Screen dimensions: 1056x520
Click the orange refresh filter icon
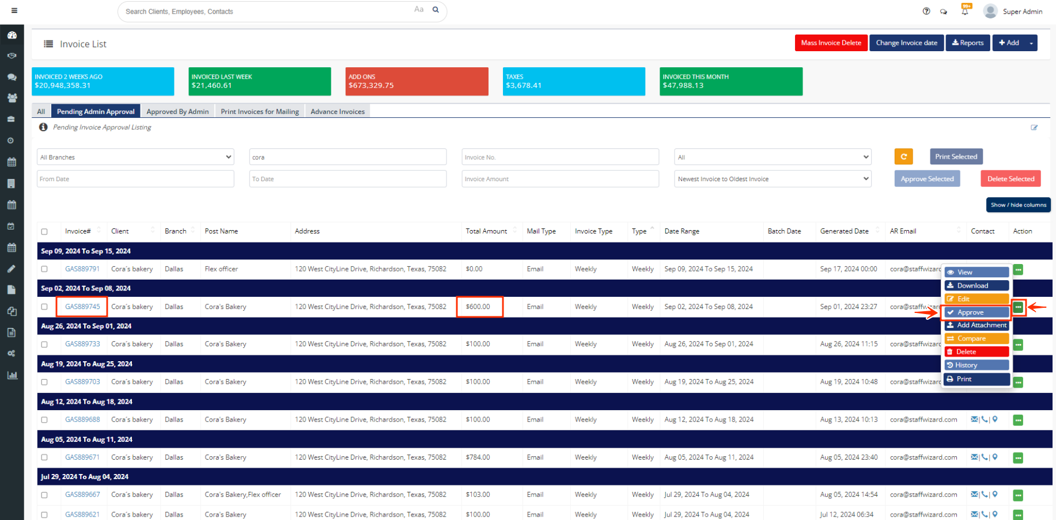point(903,156)
